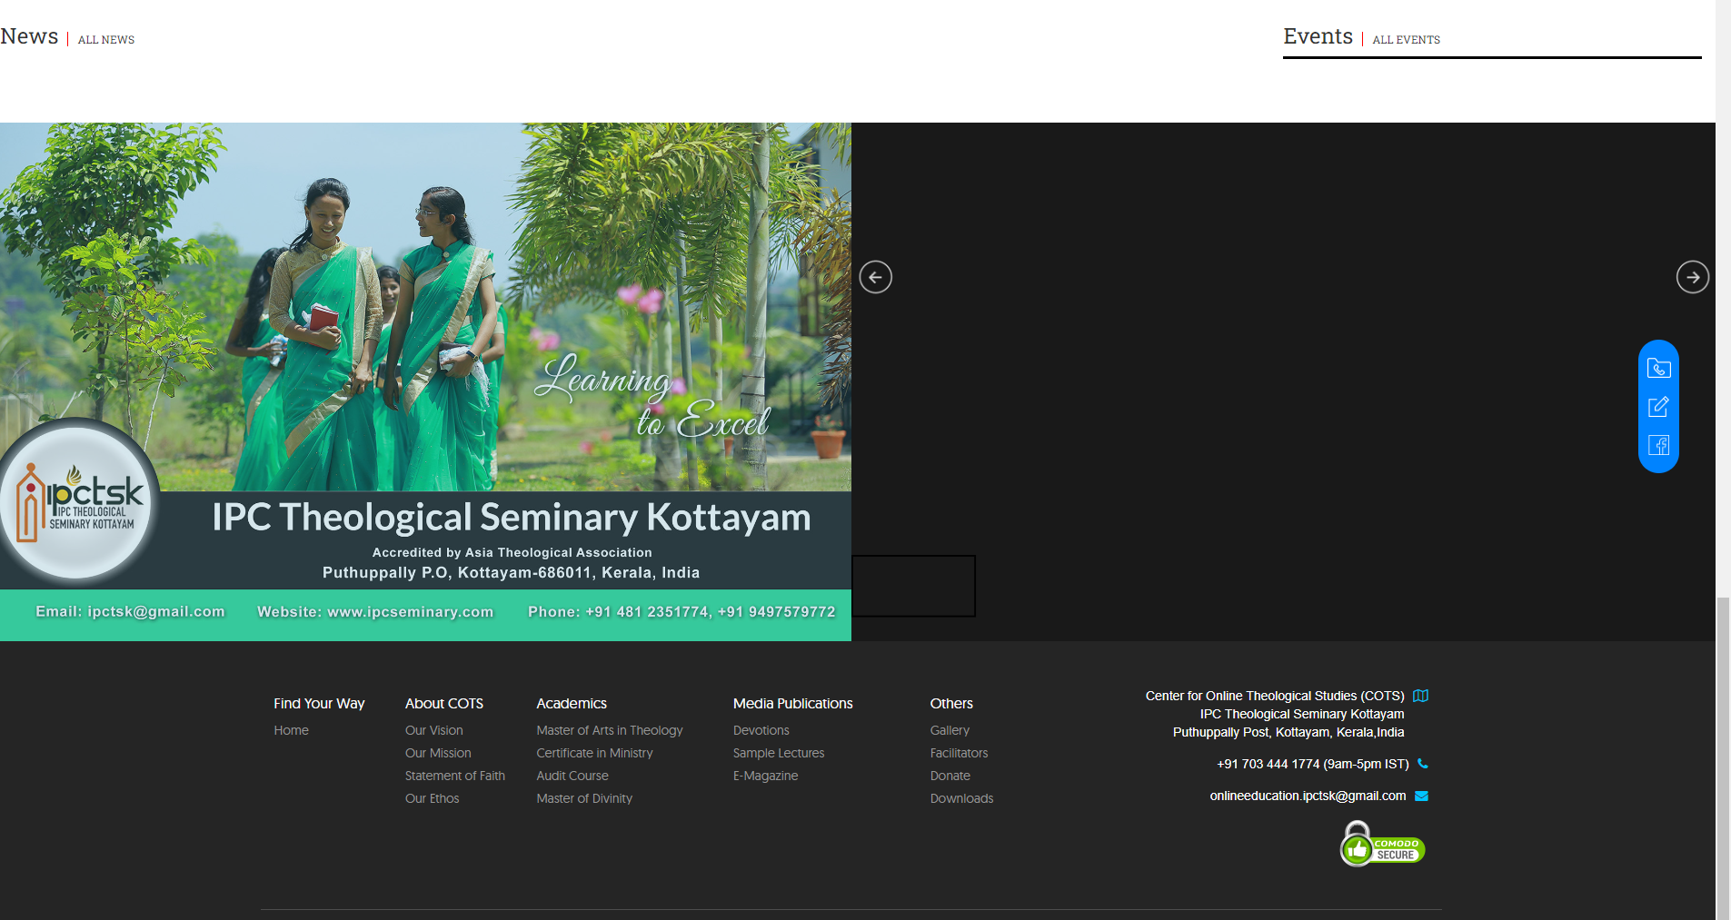Open Downloads link
Viewport: 1731px width, 920px height.
(x=961, y=798)
